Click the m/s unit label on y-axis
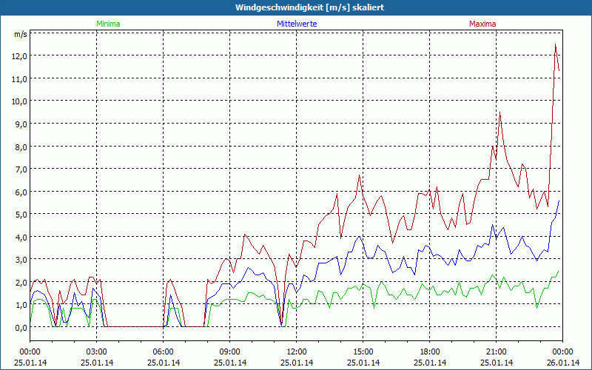This screenshot has width=592, height=370. point(21,34)
